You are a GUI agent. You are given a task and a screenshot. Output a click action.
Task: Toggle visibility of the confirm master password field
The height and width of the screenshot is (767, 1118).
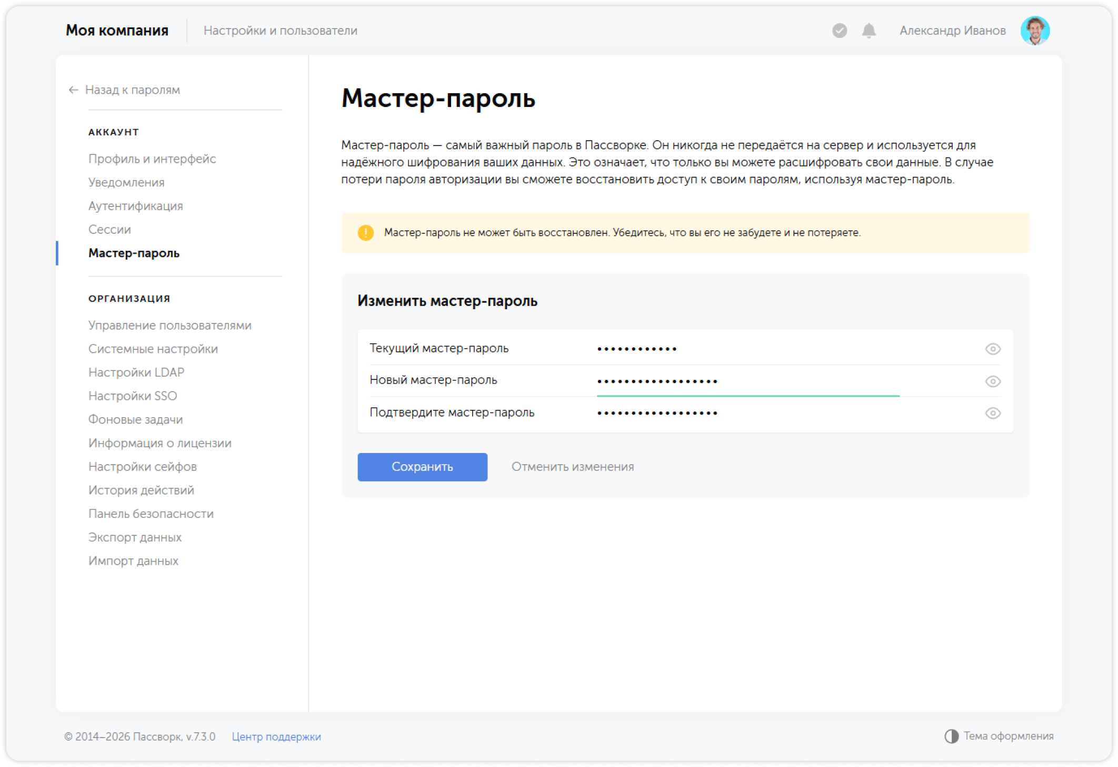click(993, 413)
